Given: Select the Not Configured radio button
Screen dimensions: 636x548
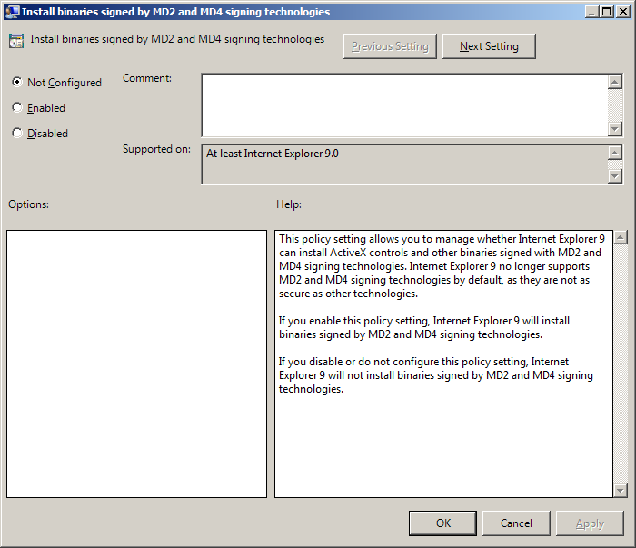Looking at the screenshot, I should click(17, 82).
